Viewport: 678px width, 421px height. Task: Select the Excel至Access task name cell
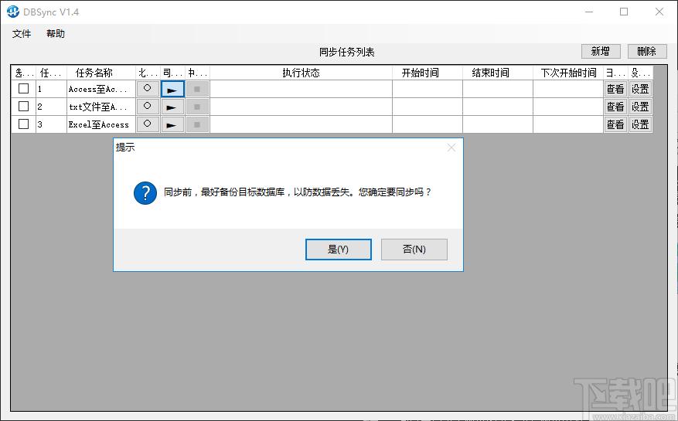click(101, 124)
